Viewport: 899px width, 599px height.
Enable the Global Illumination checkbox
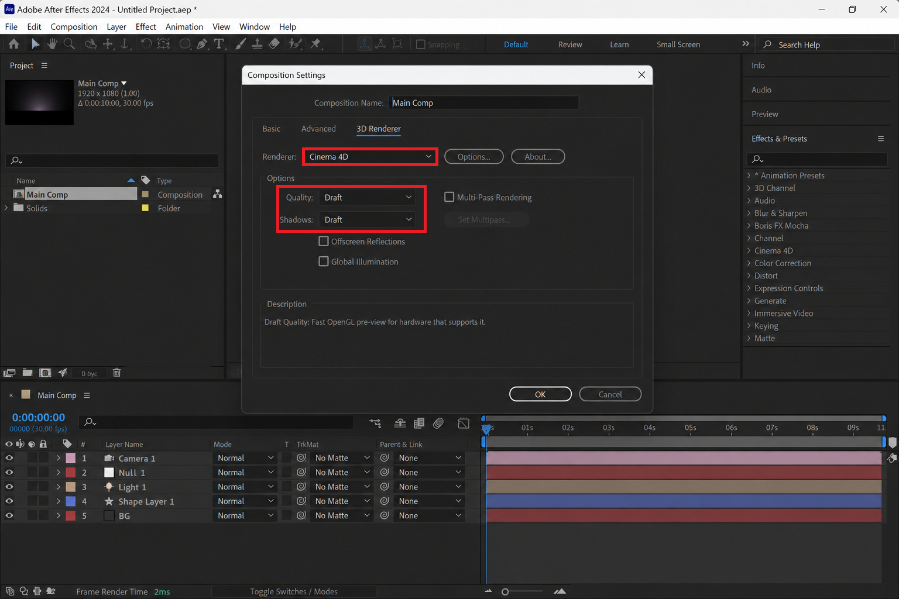(x=324, y=261)
